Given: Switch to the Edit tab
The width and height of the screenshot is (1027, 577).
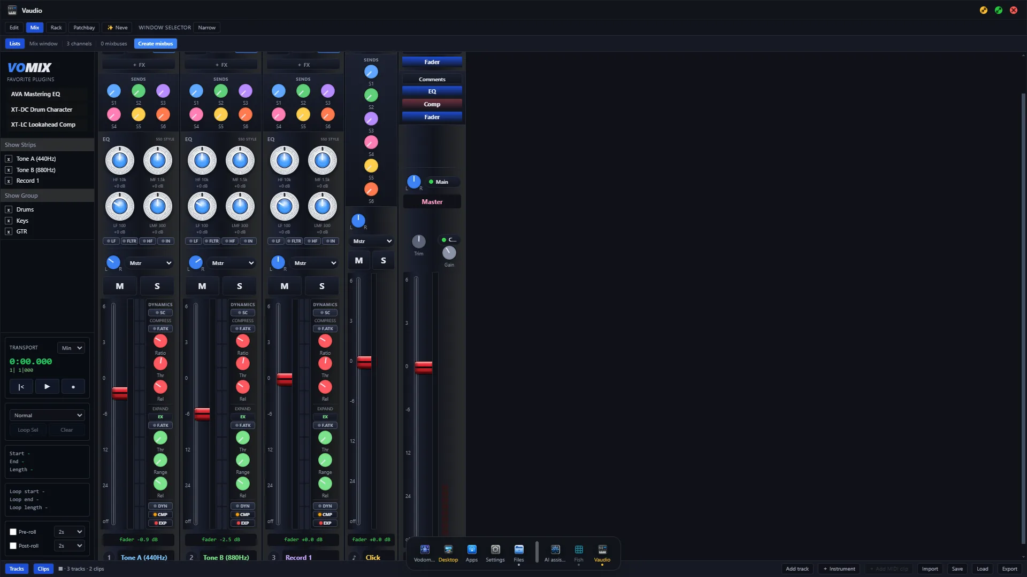Looking at the screenshot, I should 14,28.
